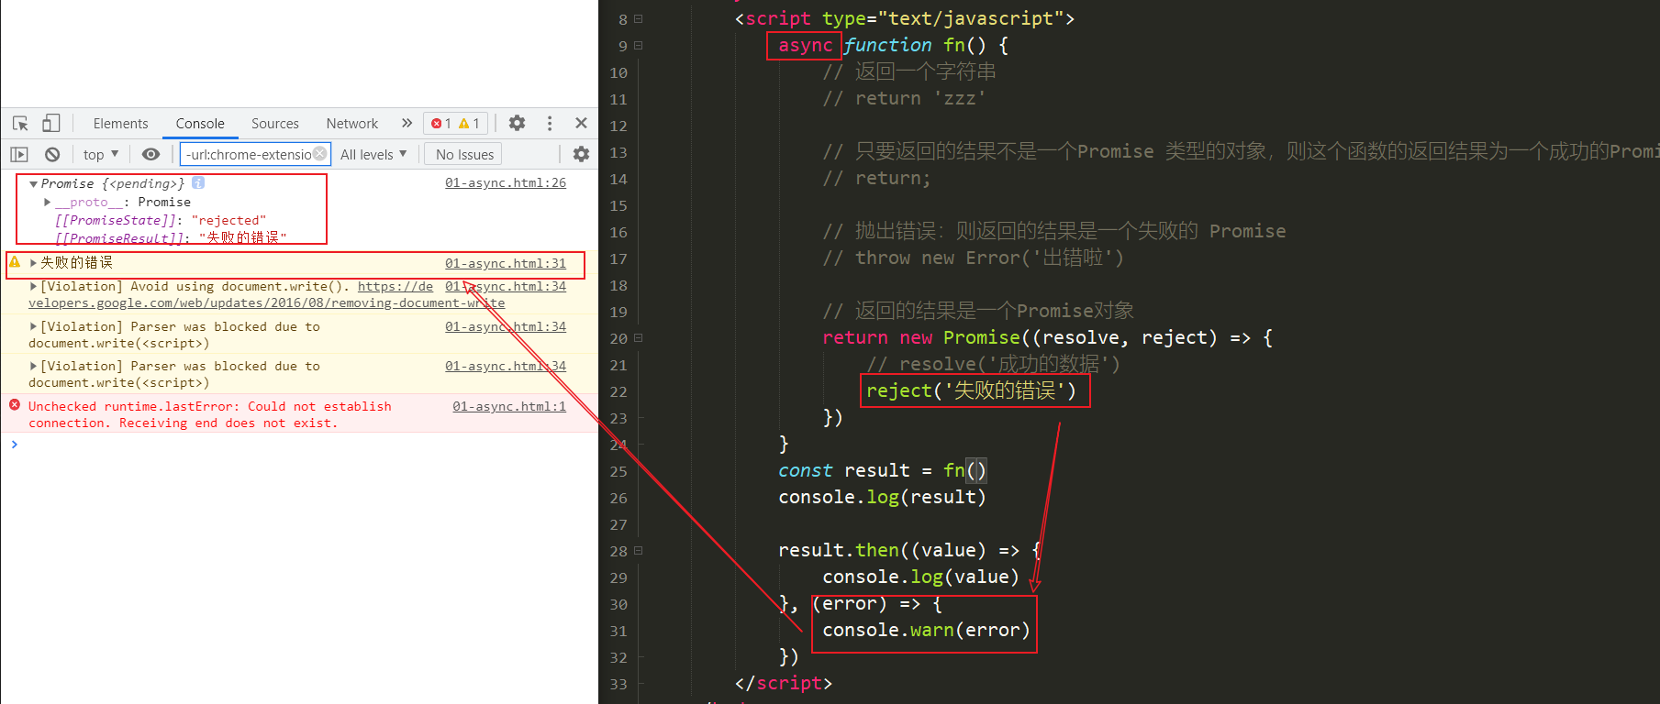
Task: Create a live expression with the eye icon
Action: pos(151,154)
